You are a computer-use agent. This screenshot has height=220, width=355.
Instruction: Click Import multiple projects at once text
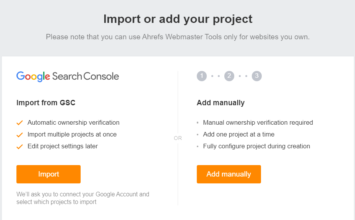[x=72, y=134]
